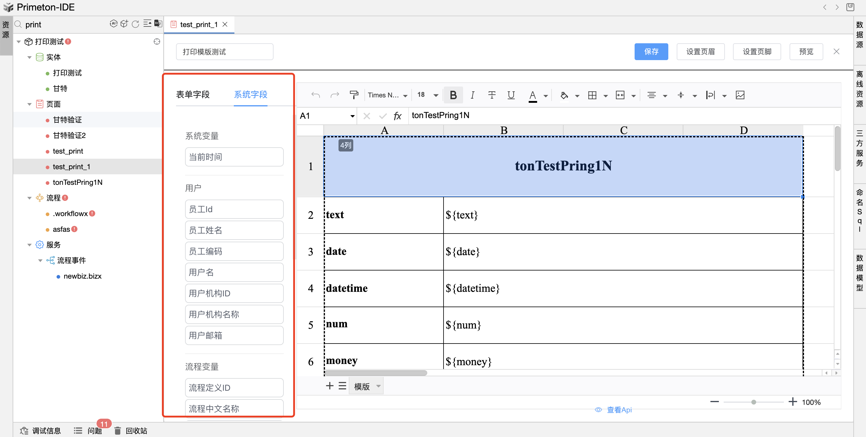Open the font size 18 dropdown
866x437 pixels.
428,95
